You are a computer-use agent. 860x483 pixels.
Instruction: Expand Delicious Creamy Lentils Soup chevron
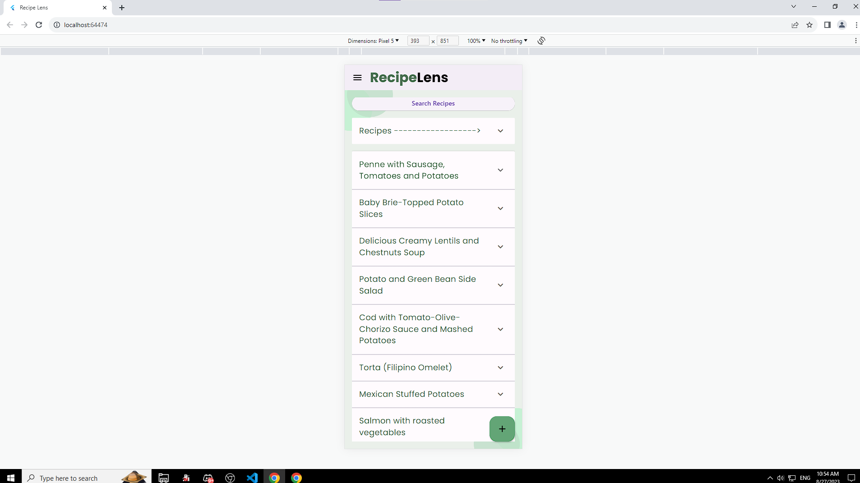[x=500, y=247]
